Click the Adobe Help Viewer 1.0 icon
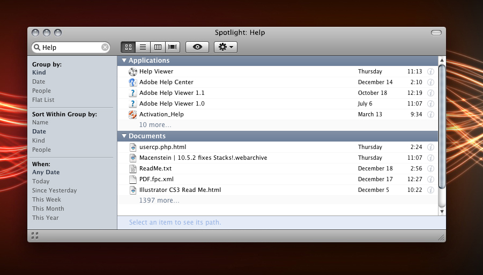Image resolution: width=483 pixels, height=275 pixels. (133, 104)
